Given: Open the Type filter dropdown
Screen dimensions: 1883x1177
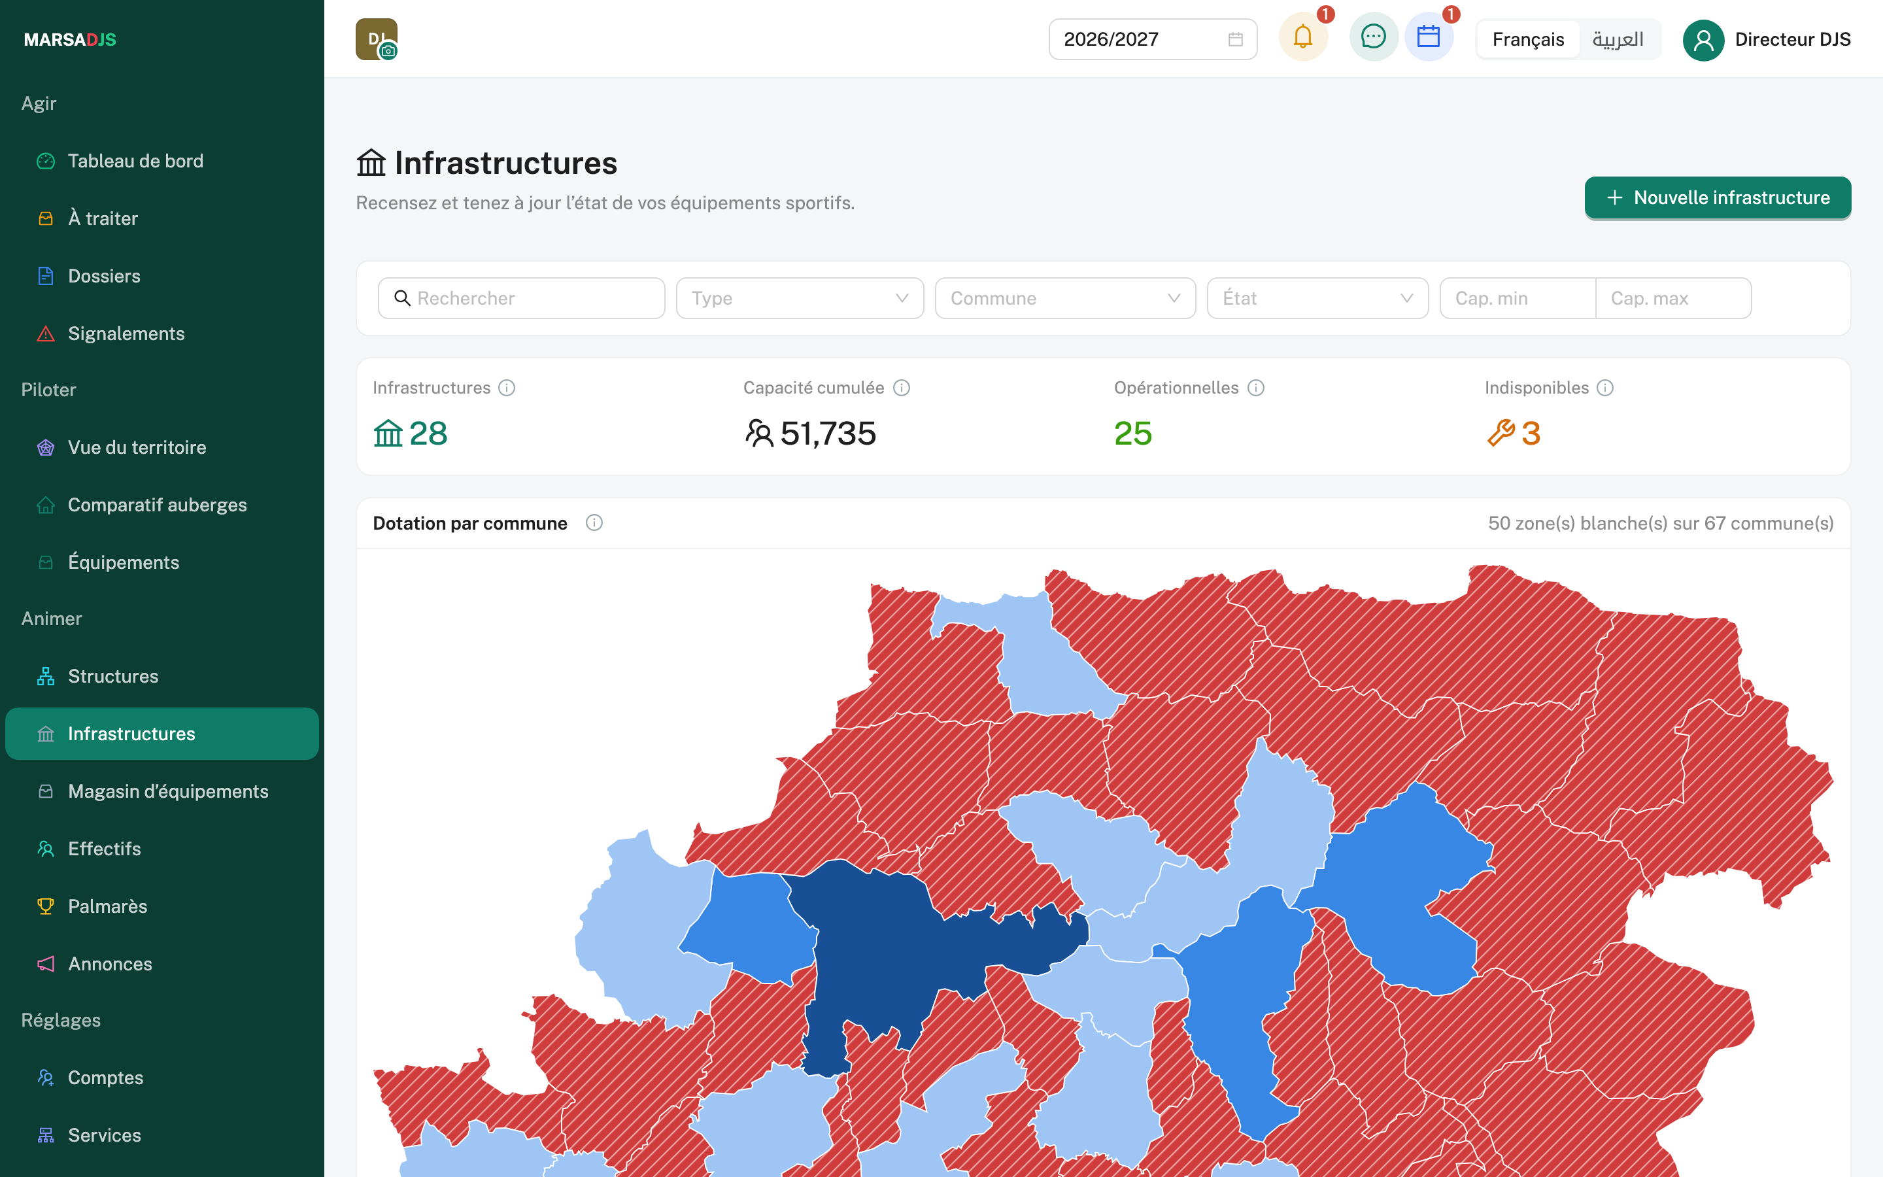Looking at the screenshot, I should 800,298.
